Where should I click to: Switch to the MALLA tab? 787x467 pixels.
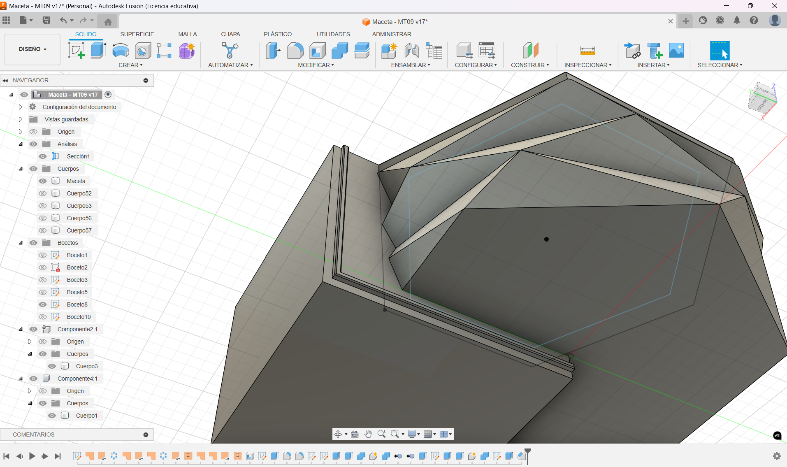point(188,34)
